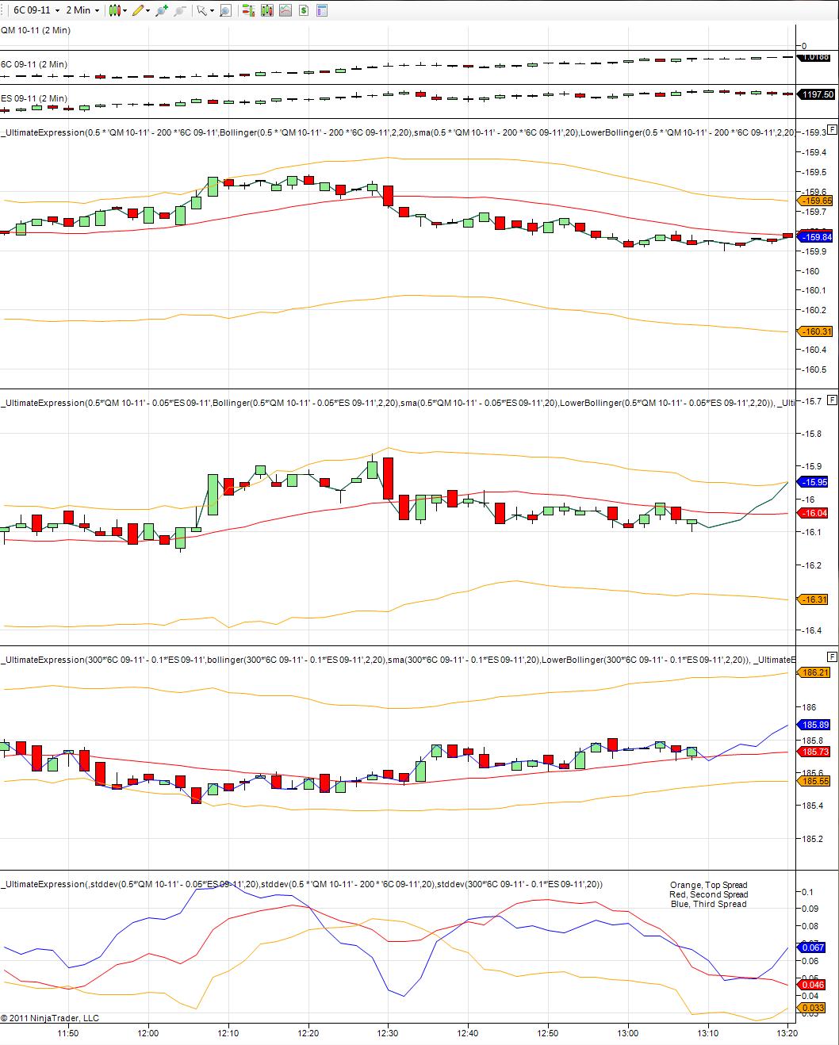Open the 6C 09-11 instrument dropdown
Viewport: 839px width, 1045px height.
click(x=36, y=10)
